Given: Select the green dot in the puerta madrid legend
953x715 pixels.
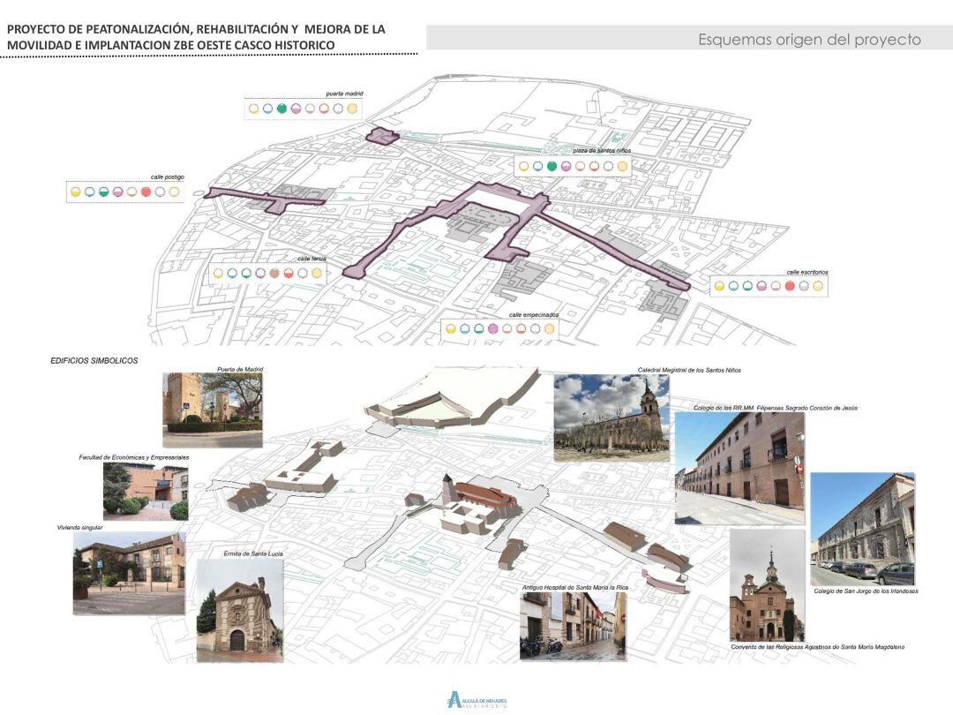Looking at the screenshot, I should (x=281, y=108).
